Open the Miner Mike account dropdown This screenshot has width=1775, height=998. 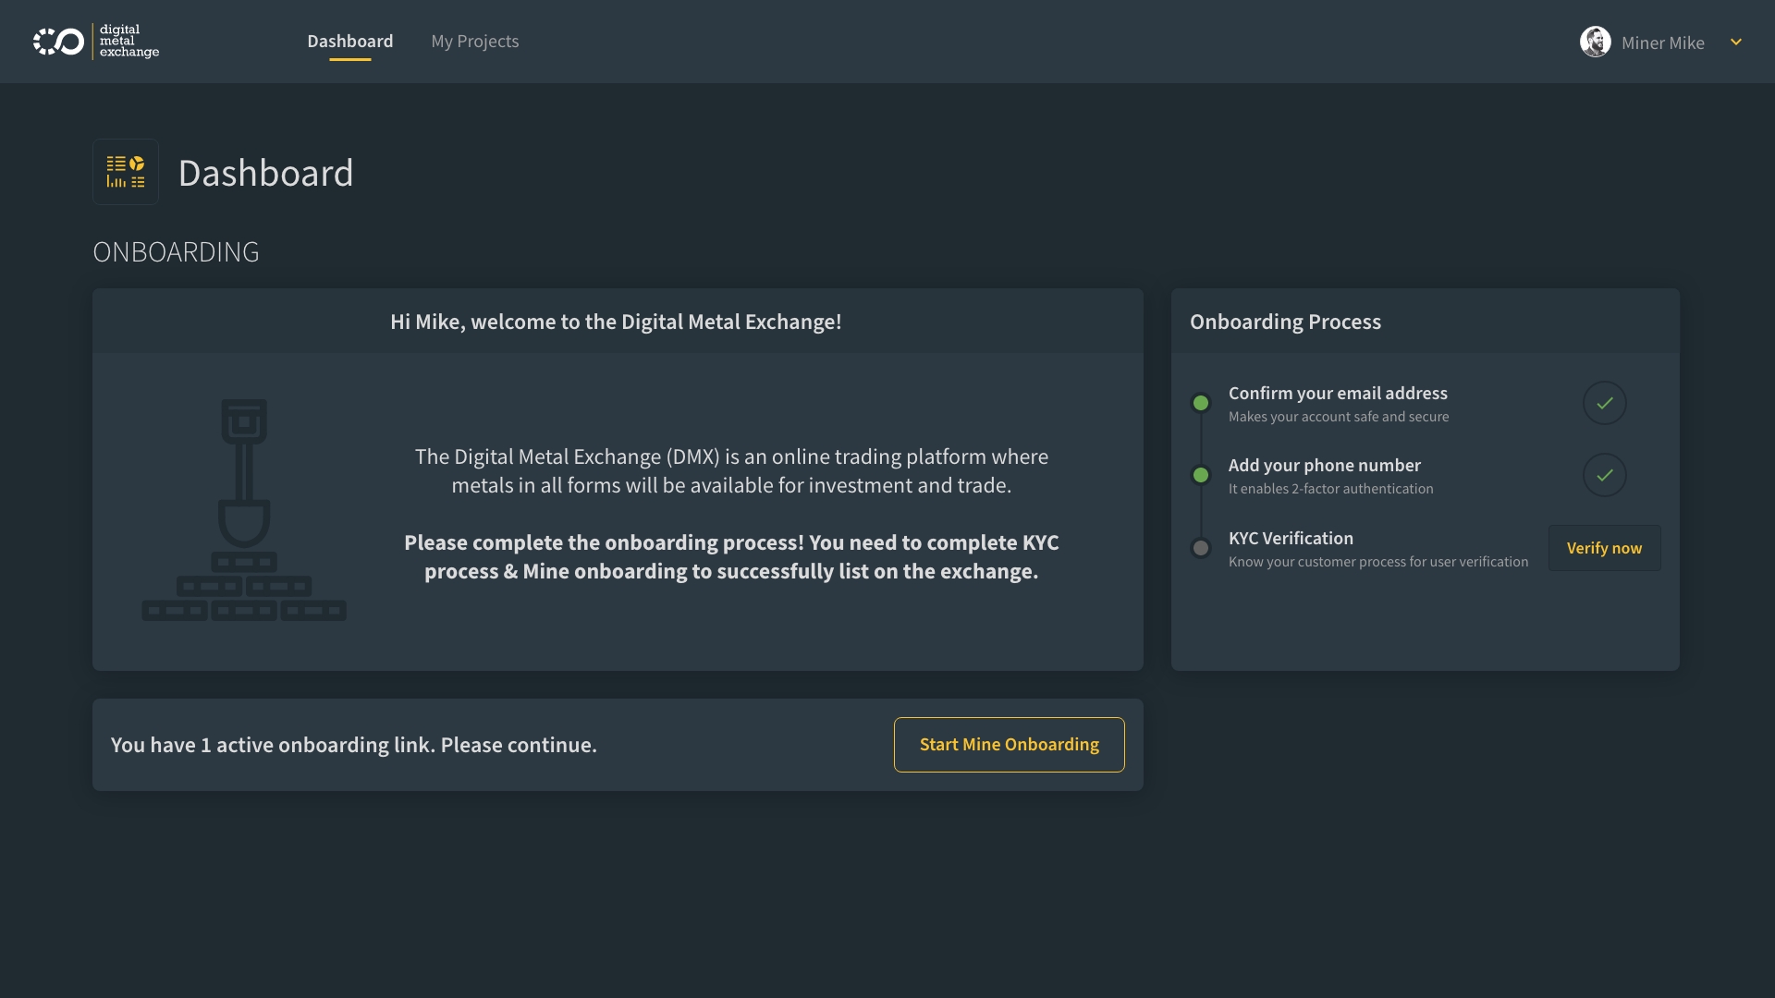click(1662, 43)
